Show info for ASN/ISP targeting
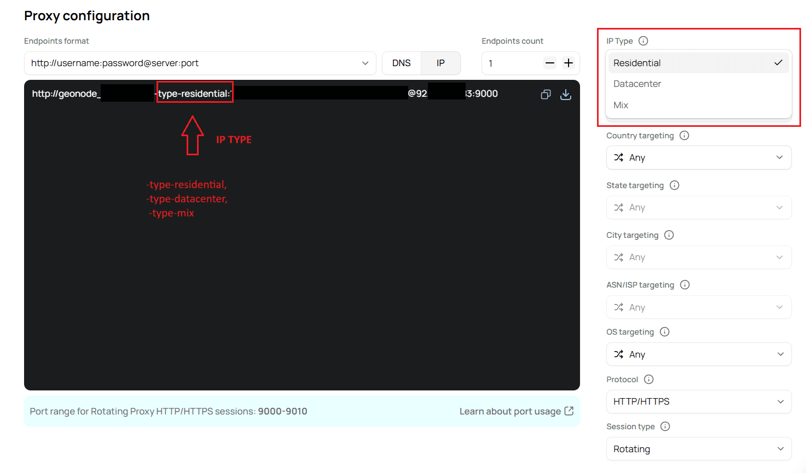 click(x=685, y=285)
